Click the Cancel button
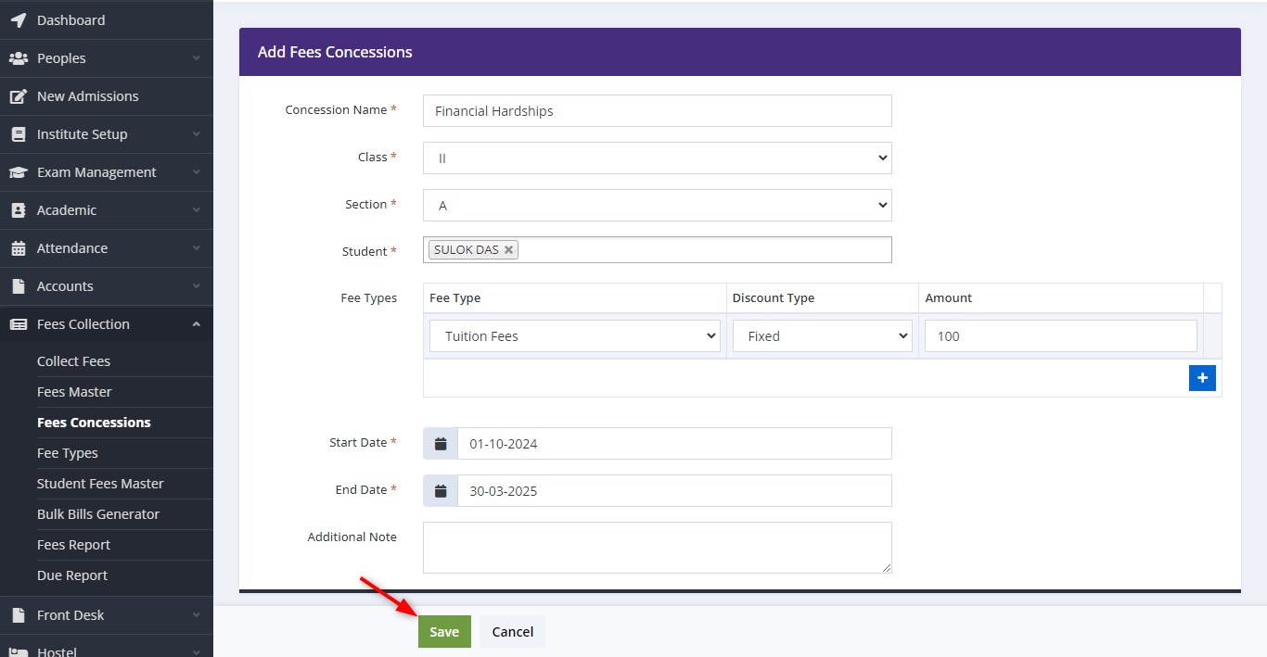Viewport: 1267px width, 657px height. click(x=513, y=632)
